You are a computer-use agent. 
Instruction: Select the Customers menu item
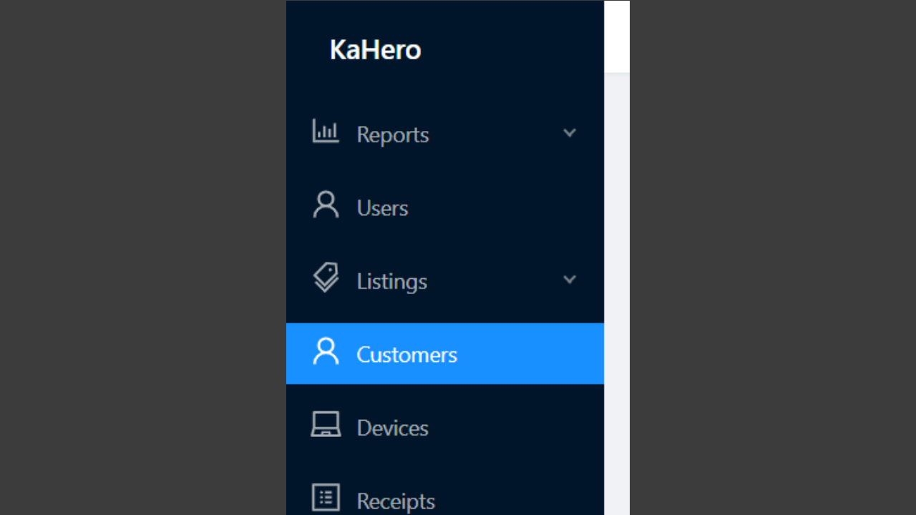click(445, 353)
